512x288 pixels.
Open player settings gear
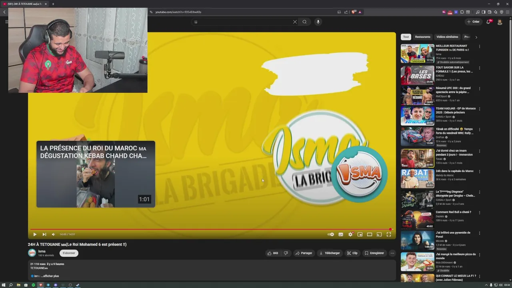pyautogui.click(x=350, y=234)
